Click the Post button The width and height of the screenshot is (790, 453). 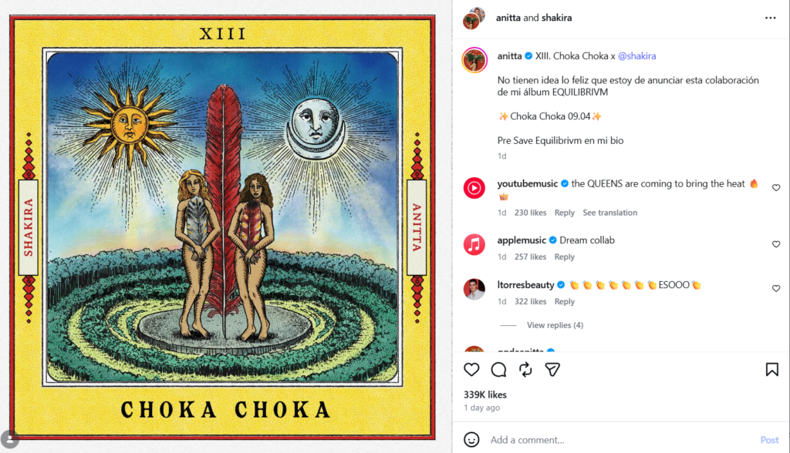[769, 440]
